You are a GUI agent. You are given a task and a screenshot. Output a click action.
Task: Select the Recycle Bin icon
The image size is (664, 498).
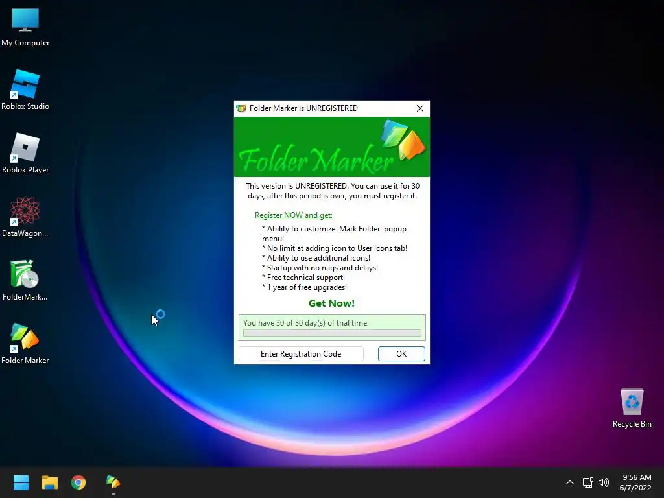[x=632, y=407]
